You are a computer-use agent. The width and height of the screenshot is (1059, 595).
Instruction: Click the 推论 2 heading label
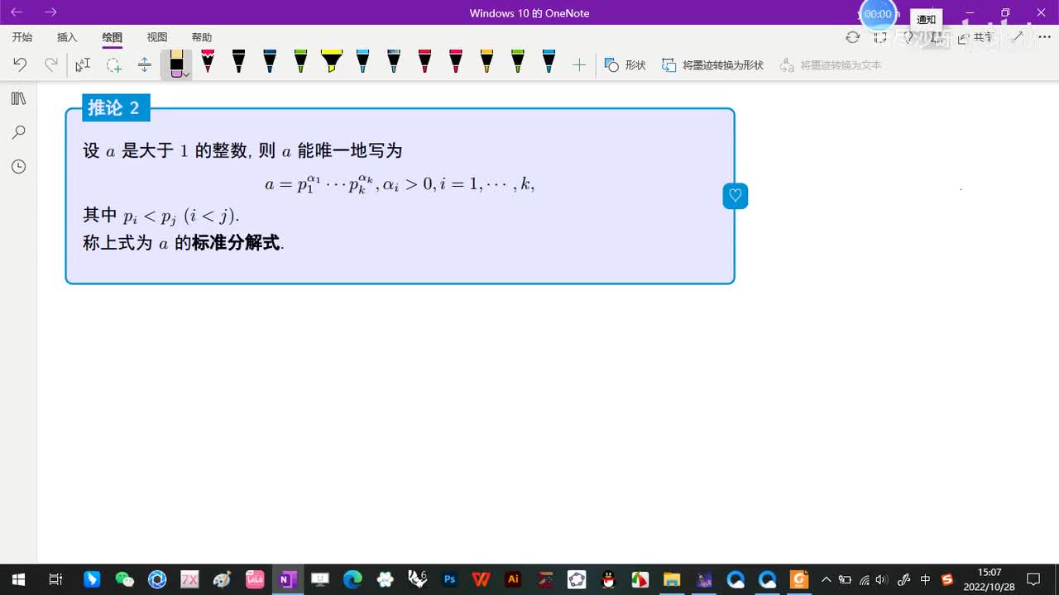coord(115,107)
